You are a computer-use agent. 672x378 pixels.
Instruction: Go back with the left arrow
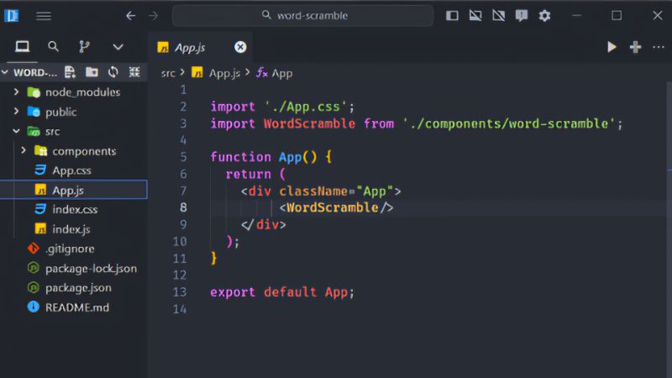coord(131,16)
